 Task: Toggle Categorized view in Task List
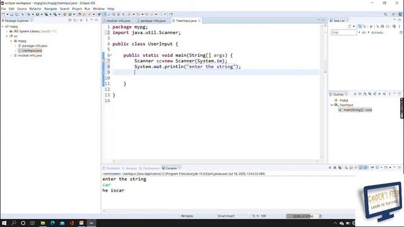coord(360,26)
